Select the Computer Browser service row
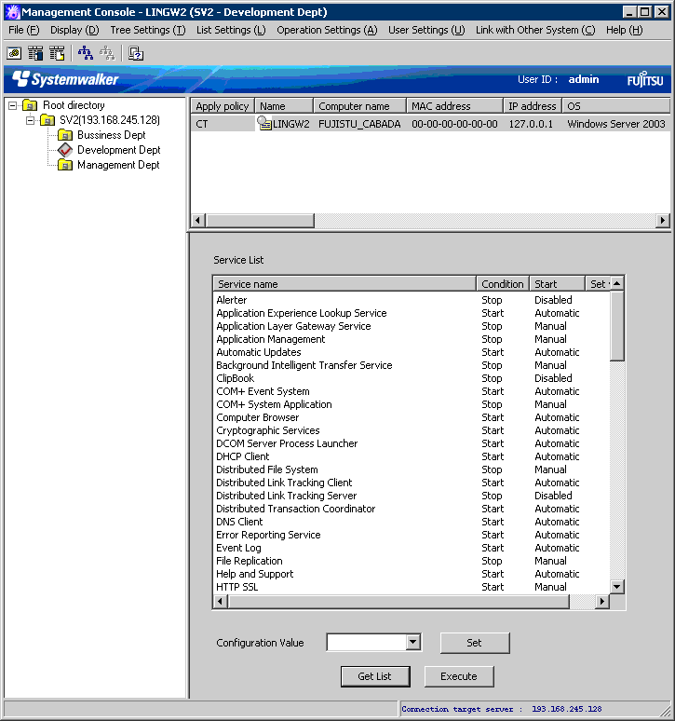 coord(412,417)
